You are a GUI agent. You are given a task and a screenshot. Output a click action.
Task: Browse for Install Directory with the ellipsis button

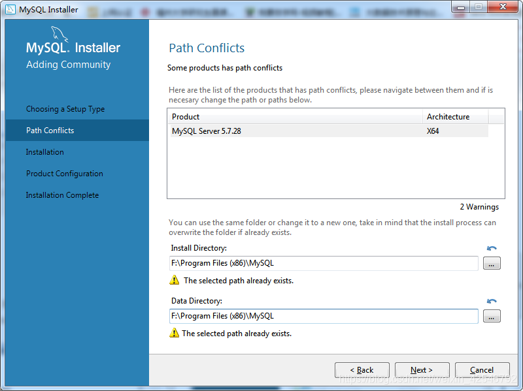tap(492, 263)
